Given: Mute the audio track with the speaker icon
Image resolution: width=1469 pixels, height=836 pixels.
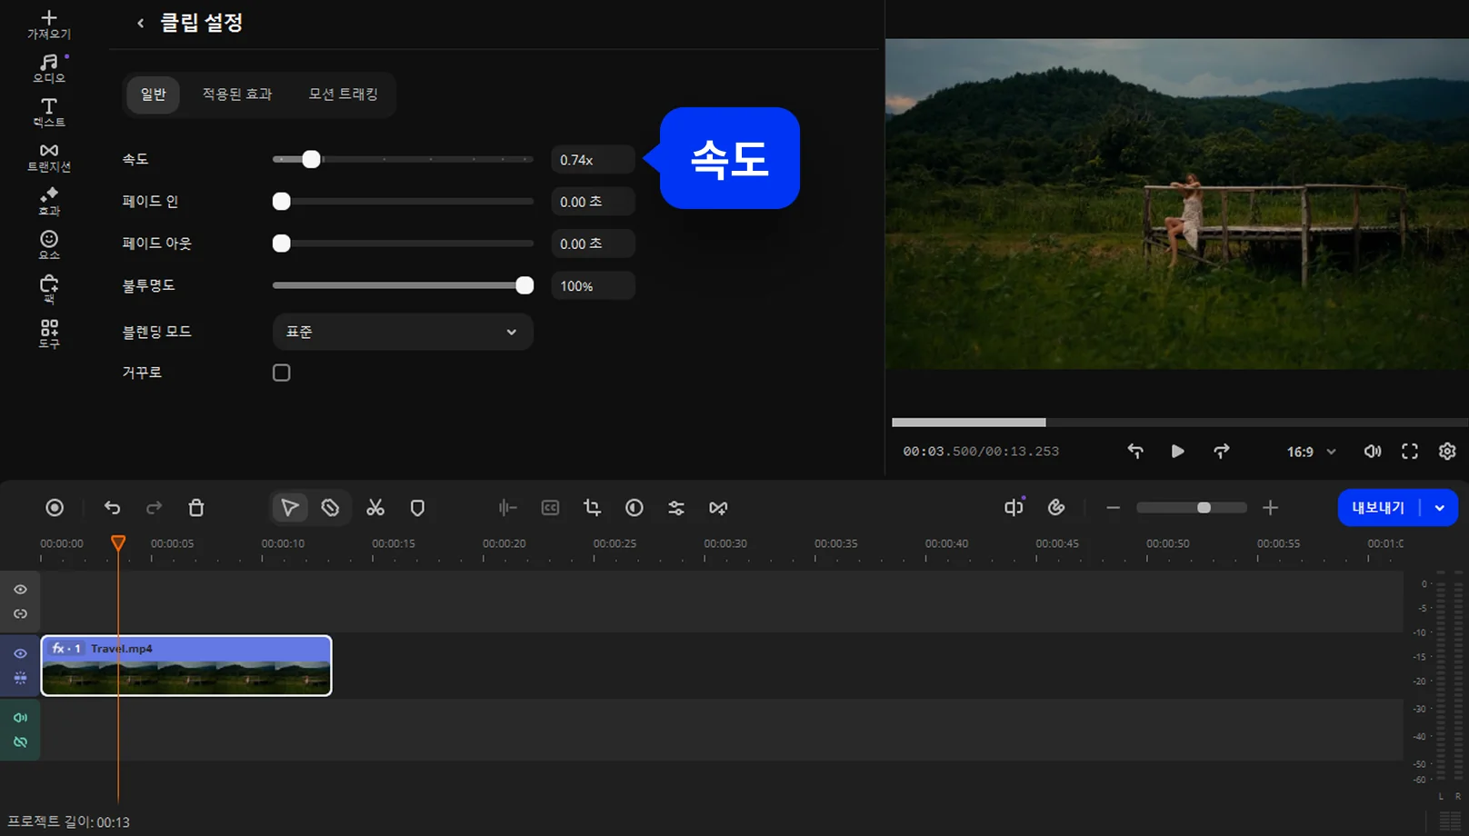Looking at the screenshot, I should tap(20, 718).
